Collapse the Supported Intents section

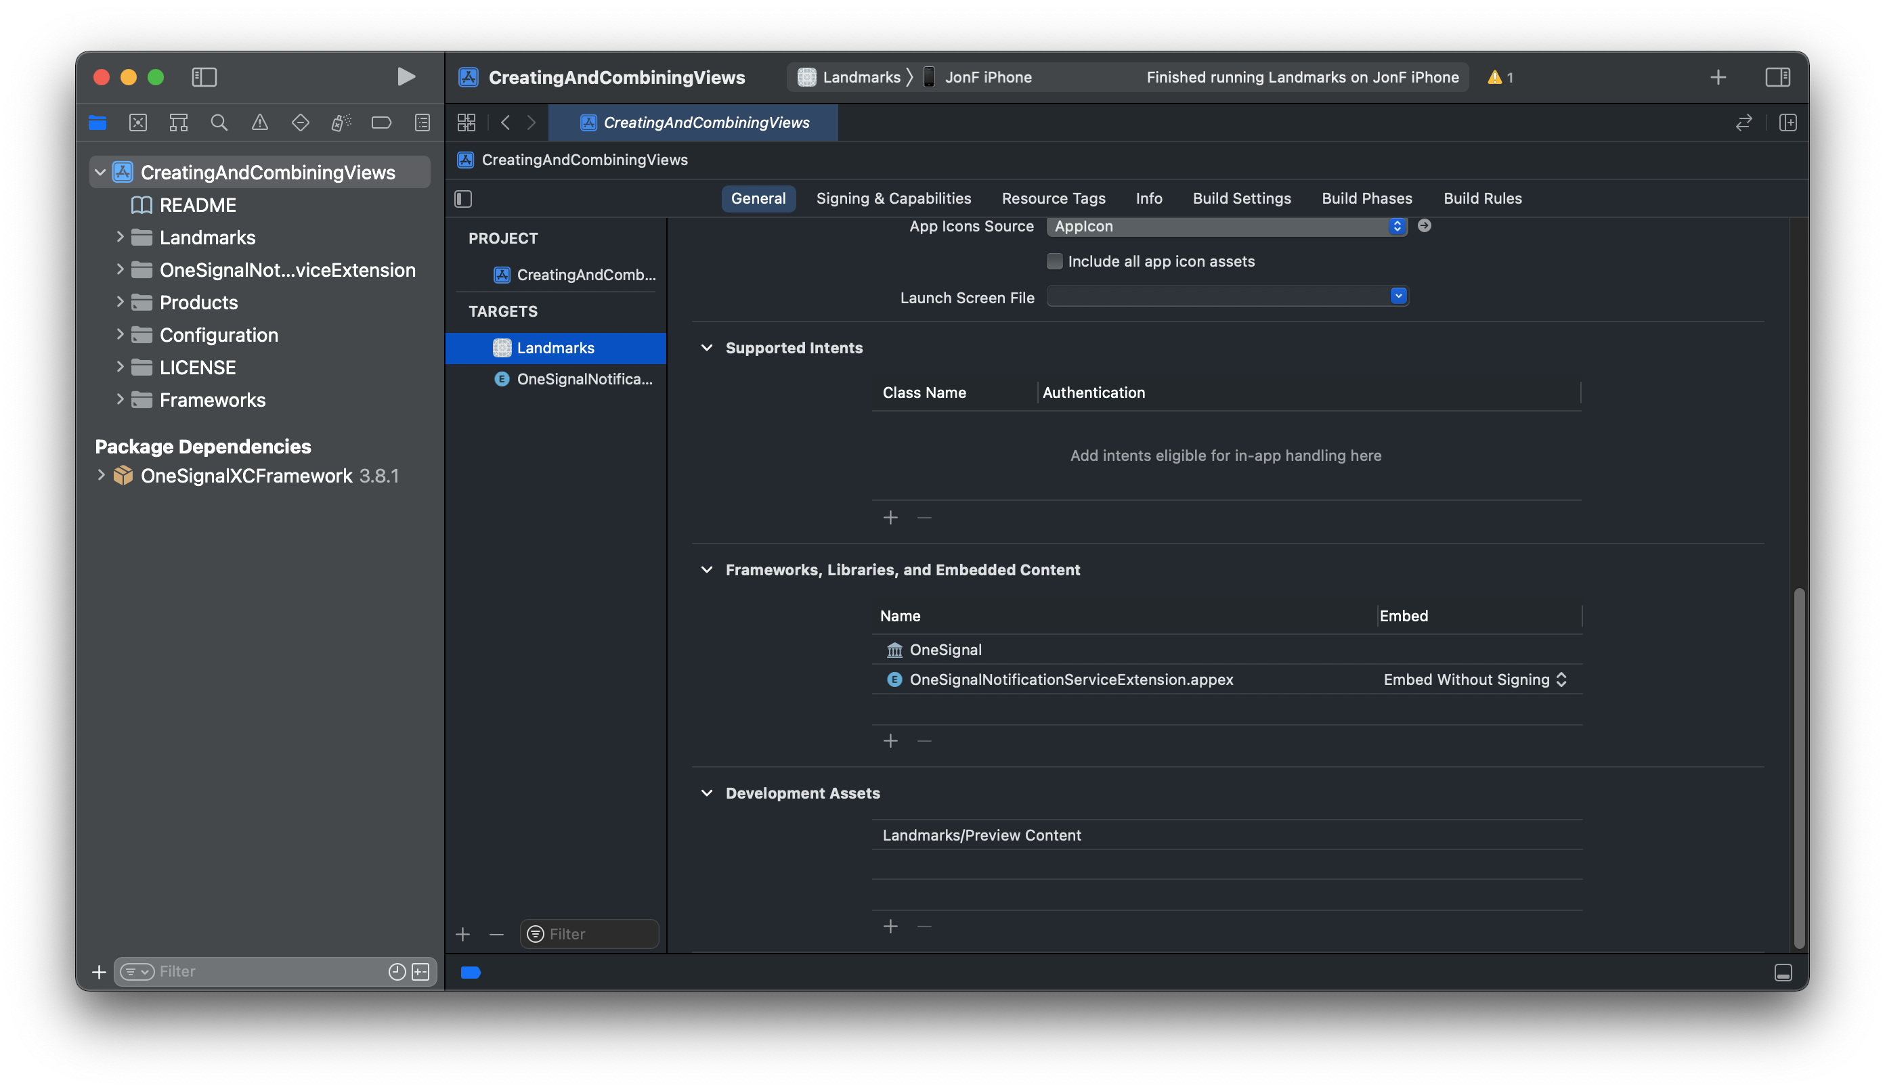(706, 348)
